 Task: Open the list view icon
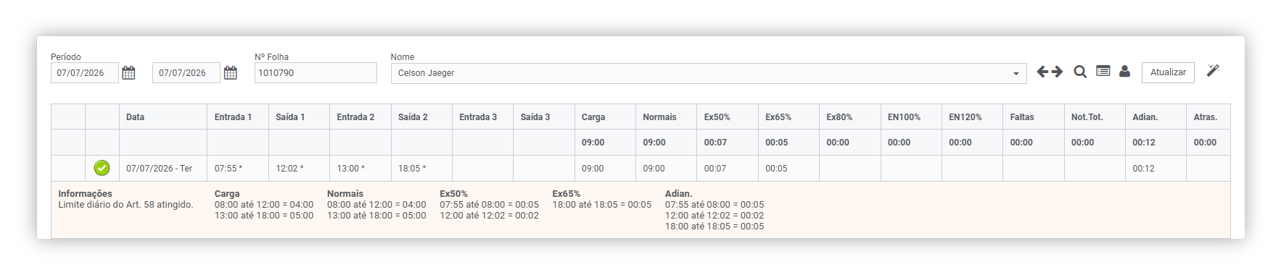1103,71
